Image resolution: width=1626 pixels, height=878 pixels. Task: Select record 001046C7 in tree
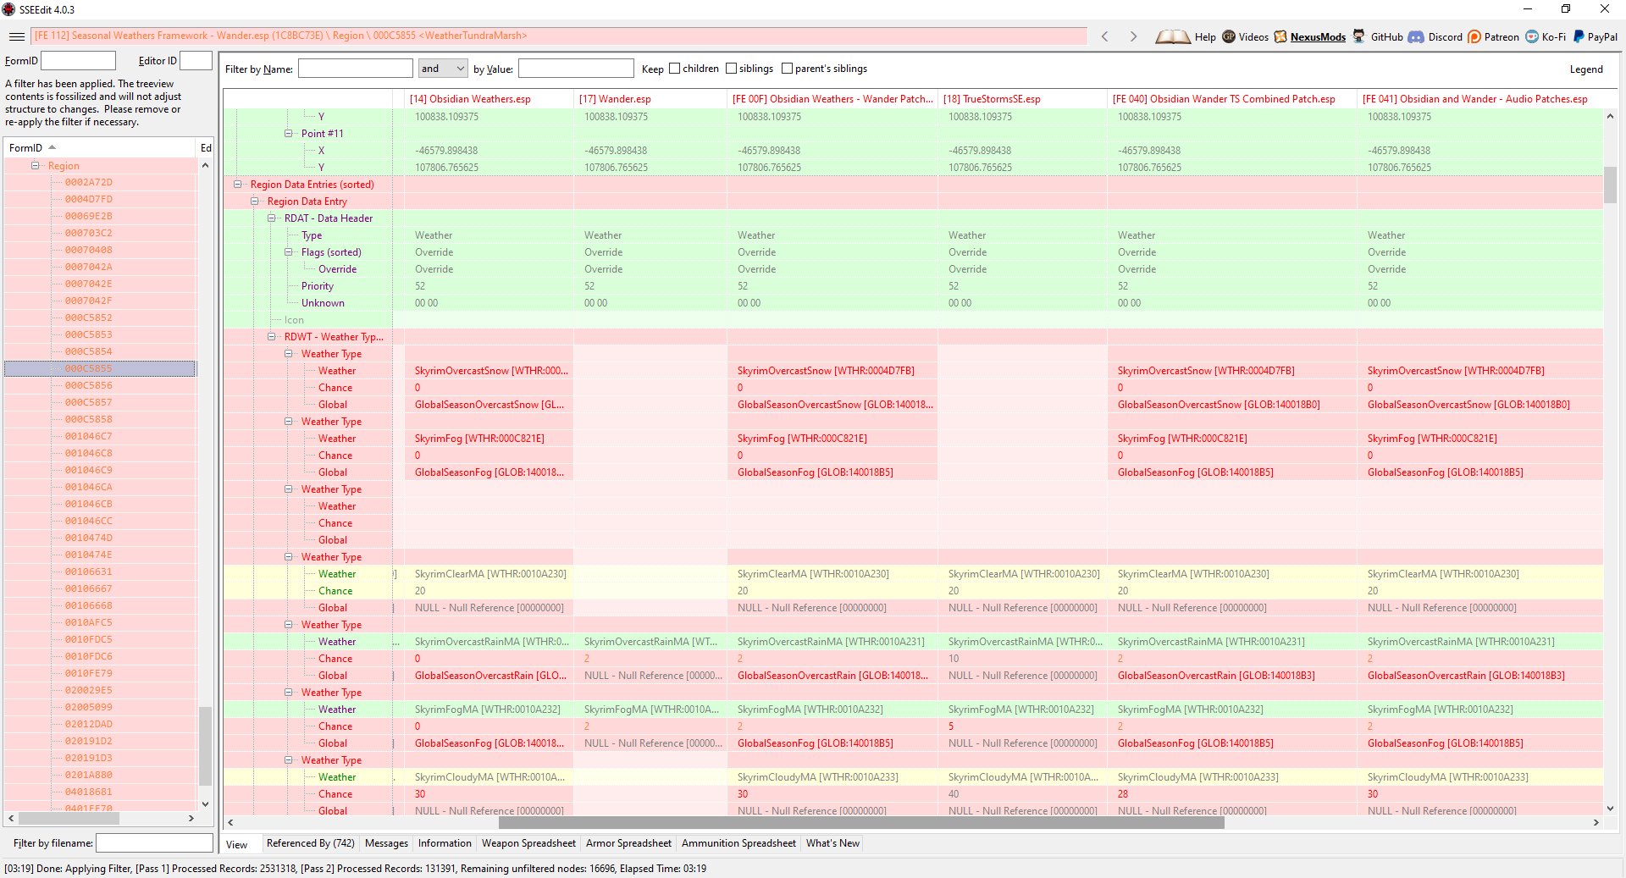click(89, 437)
